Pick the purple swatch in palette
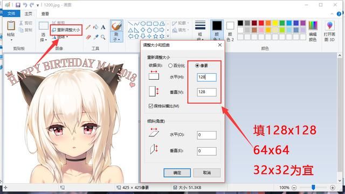The image size is (345, 194). tap(303, 23)
